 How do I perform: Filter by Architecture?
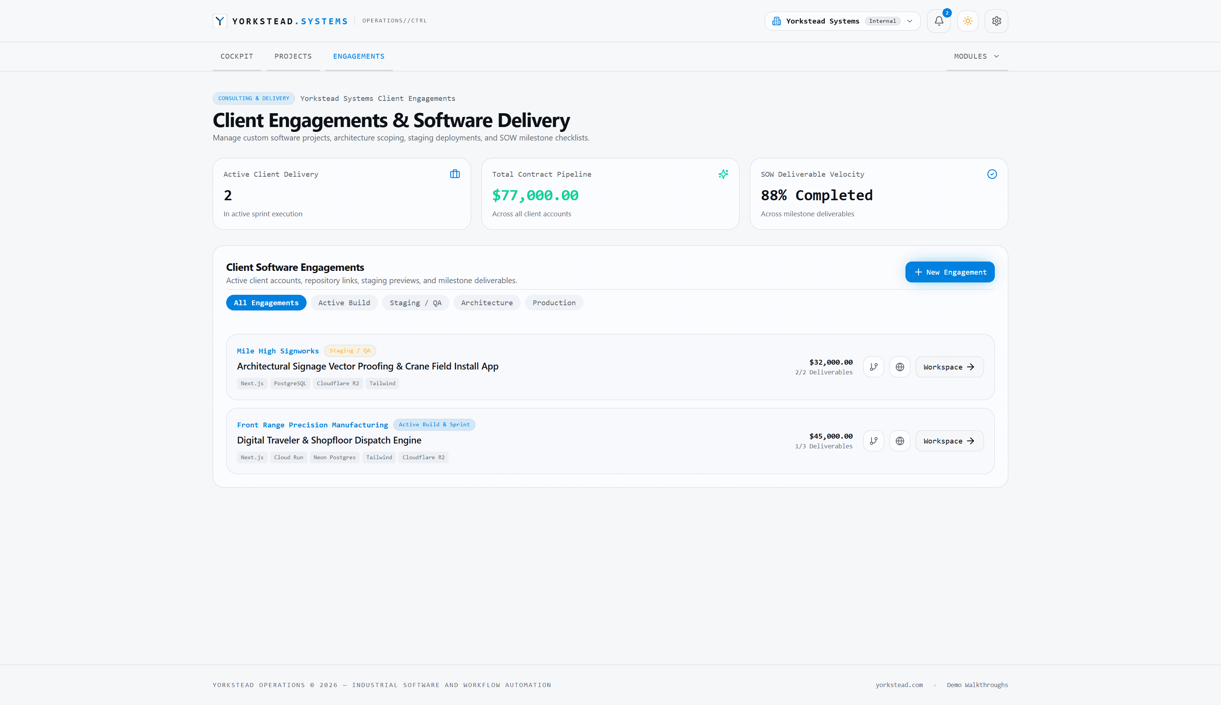coord(486,303)
